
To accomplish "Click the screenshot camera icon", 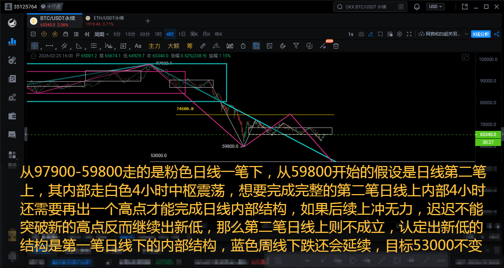I will tap(361, 34).
